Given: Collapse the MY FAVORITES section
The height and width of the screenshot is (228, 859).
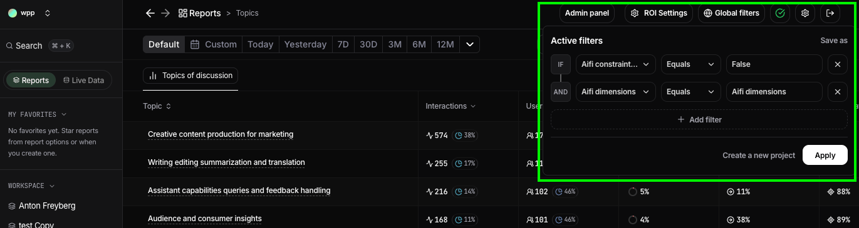Looking at the screenshot, I should pos(37,114).
